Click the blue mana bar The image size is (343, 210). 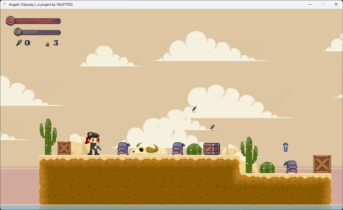point(41,32)
